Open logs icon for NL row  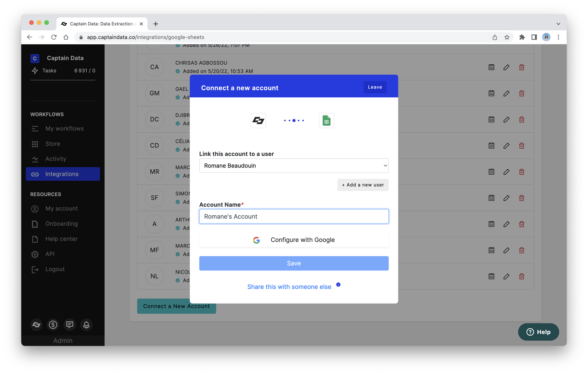coord(492,276)
